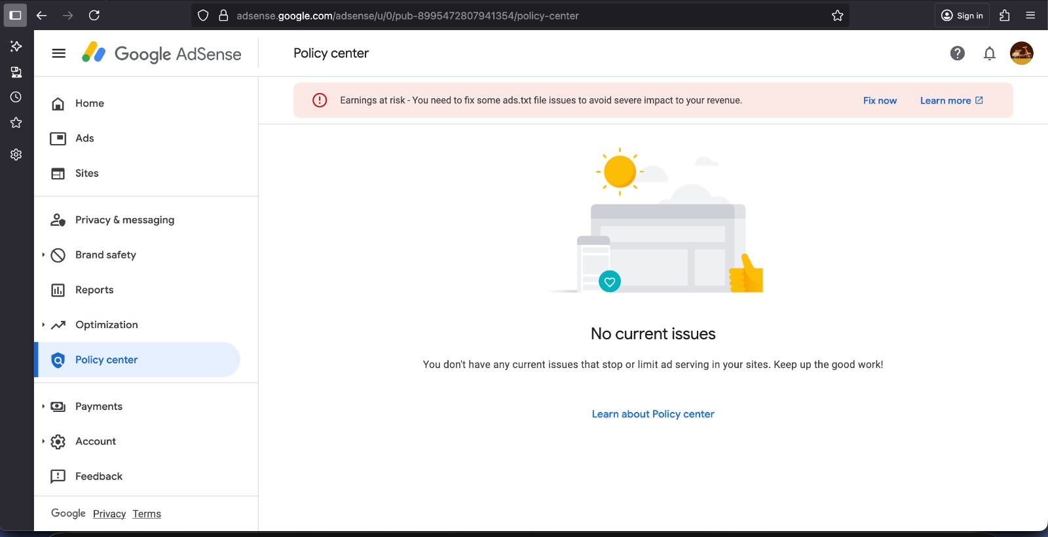Image resolution: width=1048 pixels, height=537 pixels.
Task: Open Privacy & messaging
Action: [124, 220]
